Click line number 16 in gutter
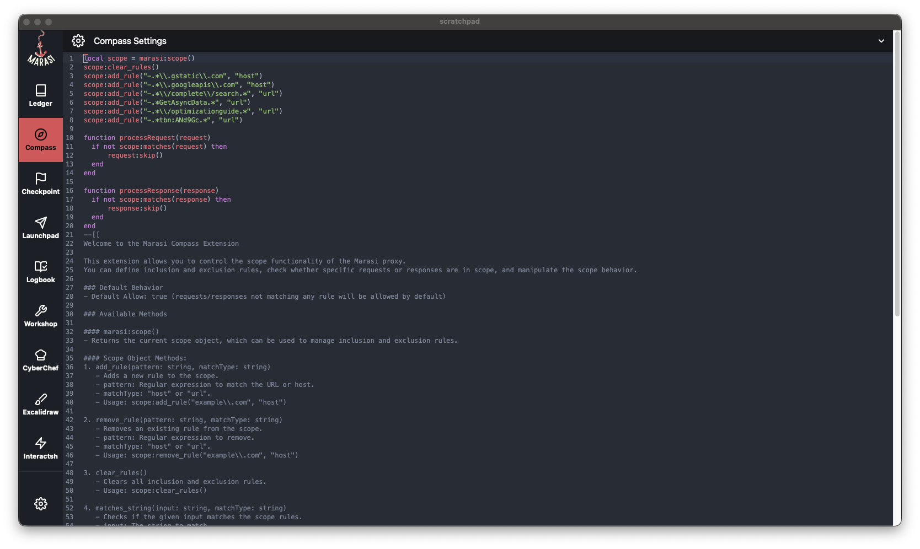 [x=69, y=191]
